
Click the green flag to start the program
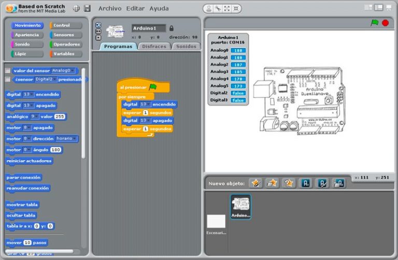[374, 23]
